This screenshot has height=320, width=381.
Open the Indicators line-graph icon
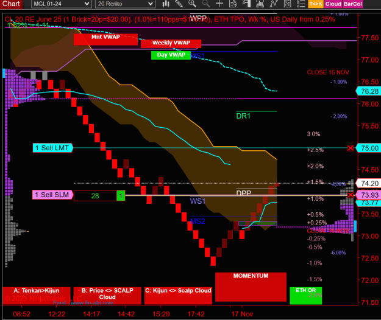point(274,4)
